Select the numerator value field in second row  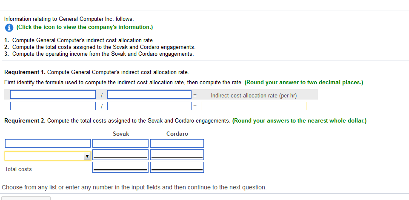(x=53, y=106)
